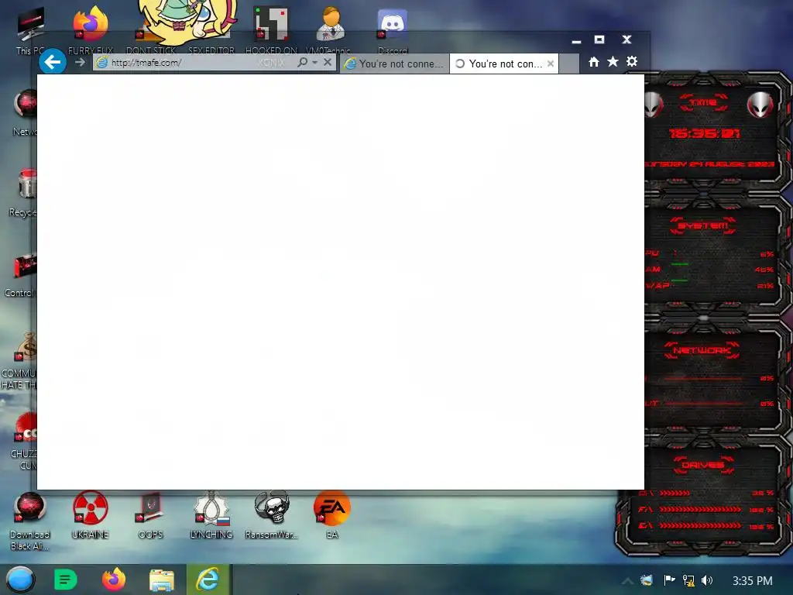The width and height of the screenshot is (793, 595).
Task: Select the VM0Technic desktop shortcut
Action: [x=330, y=30]
